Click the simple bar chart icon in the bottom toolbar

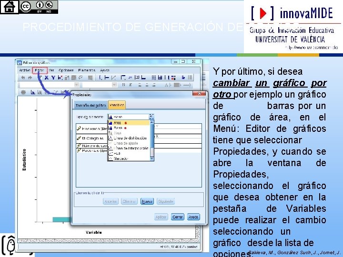(x=33, y=92)
